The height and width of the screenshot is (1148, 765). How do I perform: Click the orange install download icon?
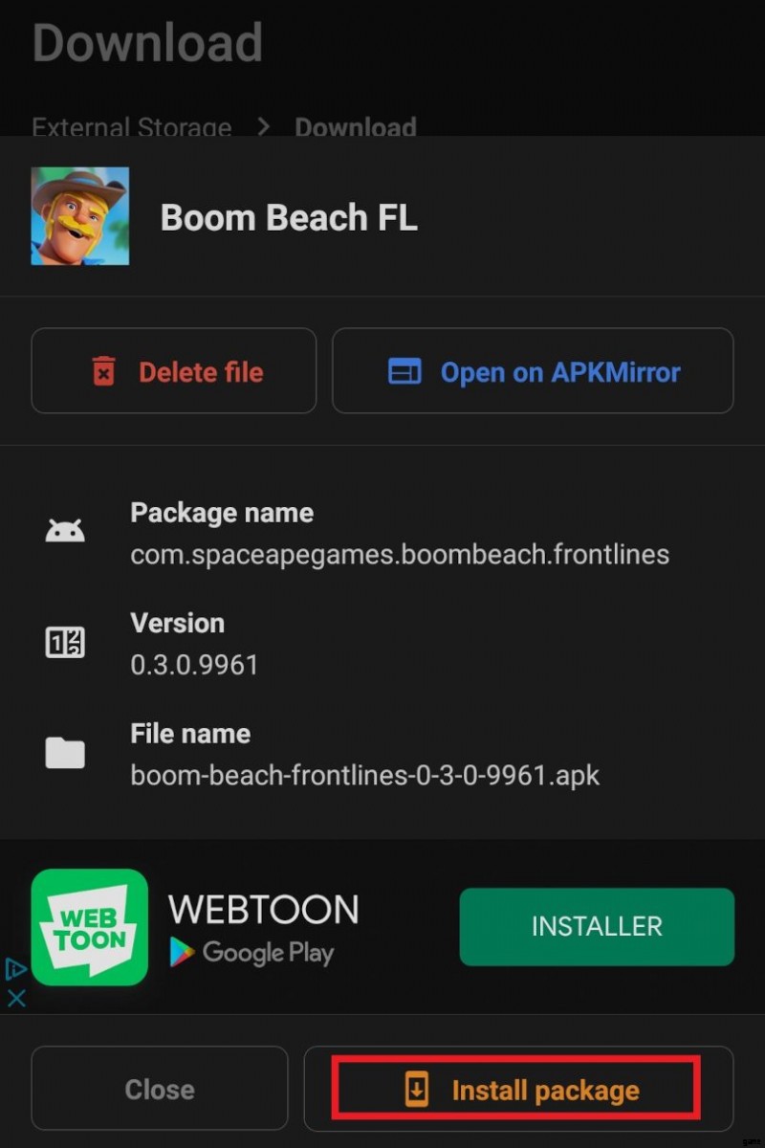[417, 1090]
